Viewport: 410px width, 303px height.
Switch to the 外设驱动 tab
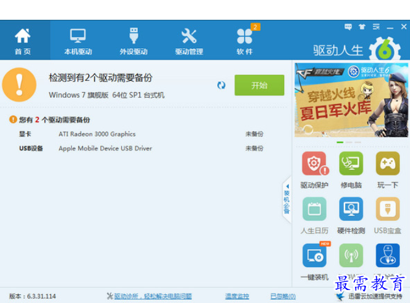pos(134,41)
